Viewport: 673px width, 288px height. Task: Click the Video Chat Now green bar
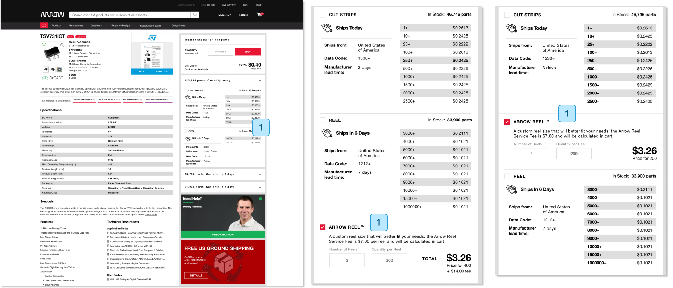(223, 235)
